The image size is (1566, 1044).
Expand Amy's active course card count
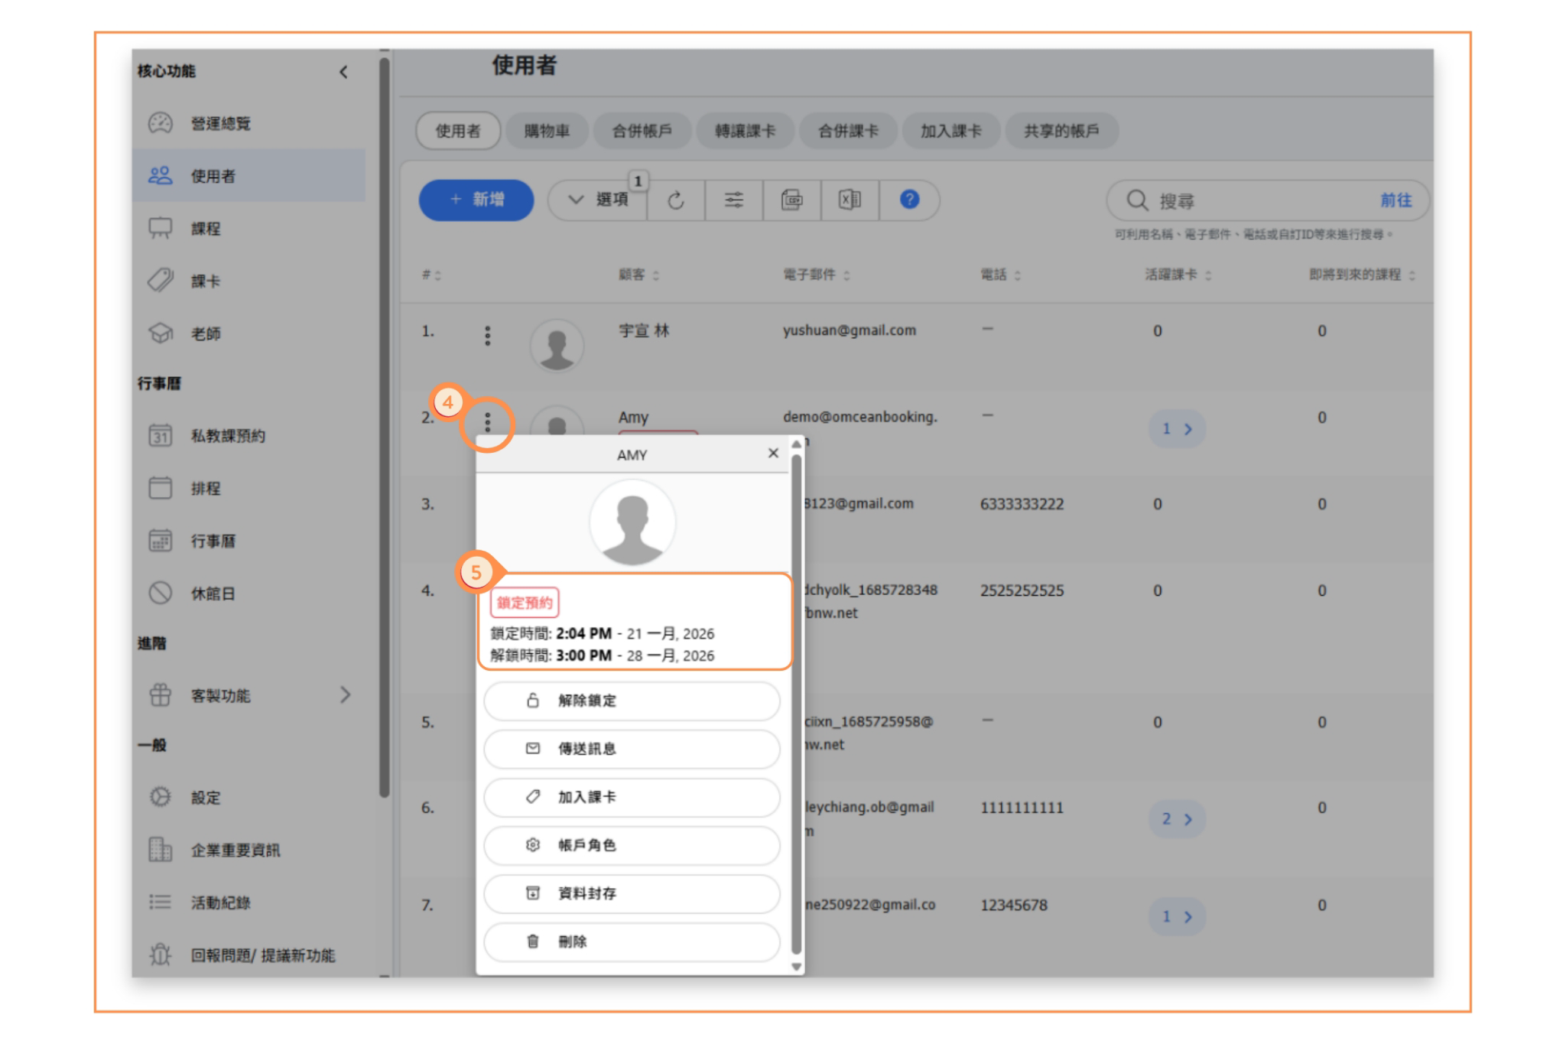(x=1176, y=429)
